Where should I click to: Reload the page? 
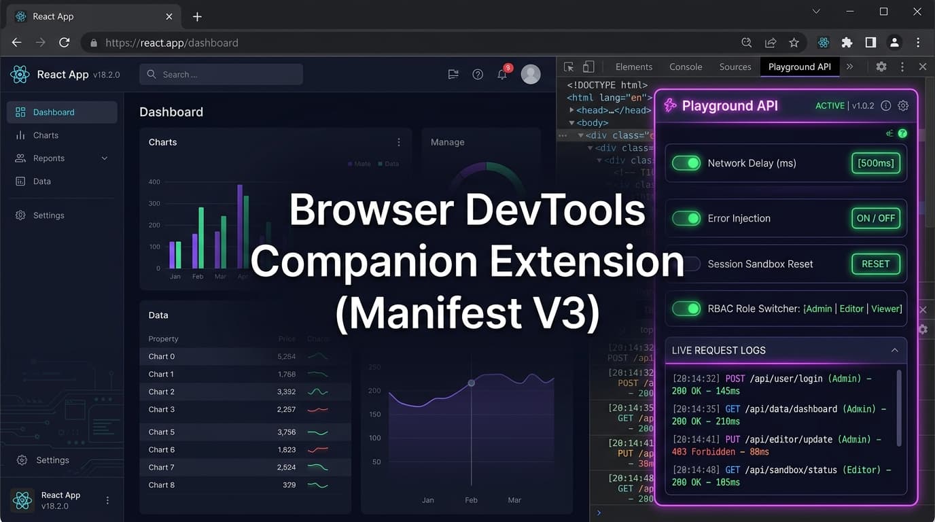coord(64,42)
